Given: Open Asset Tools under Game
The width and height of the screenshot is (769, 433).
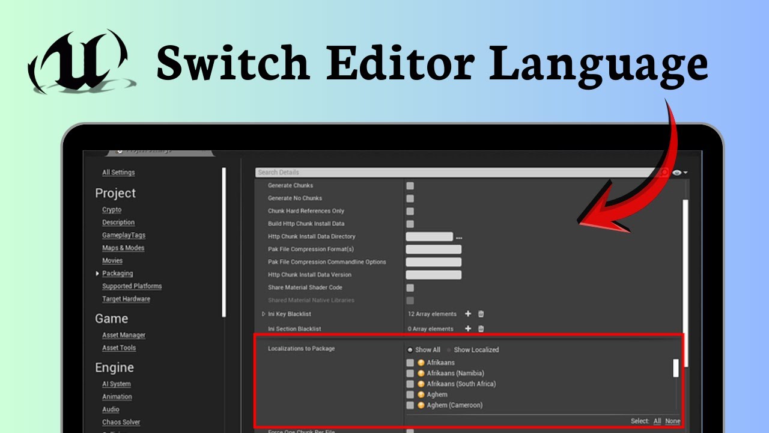Looking at the screenshot, I should (x=119, y=348).
